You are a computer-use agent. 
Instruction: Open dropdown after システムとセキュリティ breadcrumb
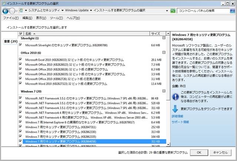[63, 10]
